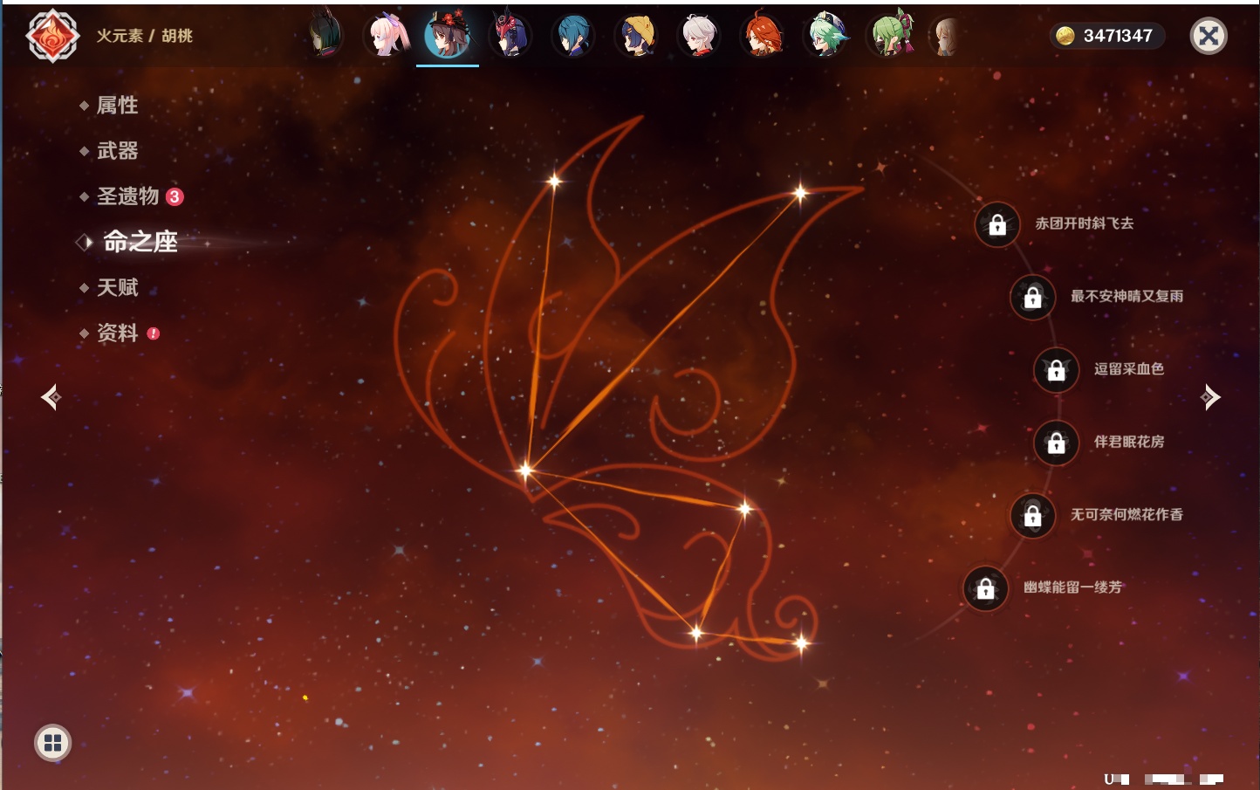The width and height of the screenshot is (1260, 790).
Task: Go to next character with right arrow
Action: click(x=1210, y=397)
